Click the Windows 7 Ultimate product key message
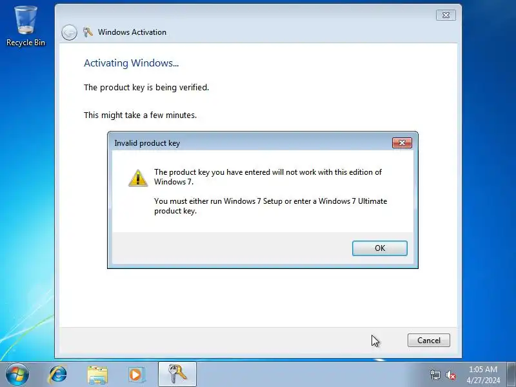Screen dimensions: 516x387 pyautogui.click(x=270, y=206)
